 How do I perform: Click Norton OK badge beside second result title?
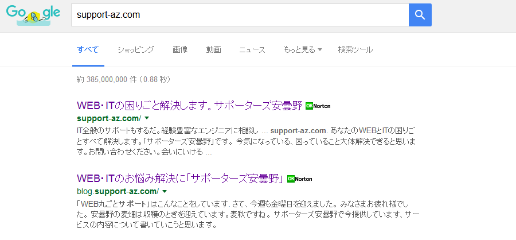pos(299,179)
